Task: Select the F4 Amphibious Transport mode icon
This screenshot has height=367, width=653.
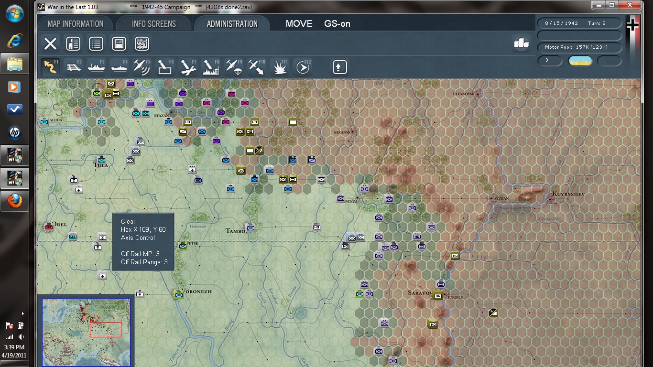Action: pyautogui.click(x=119, y=67)
